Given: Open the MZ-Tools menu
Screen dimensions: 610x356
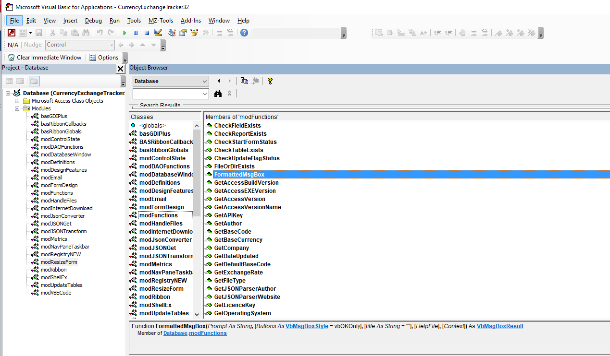Looking at the screenshot, I should point(161,21).
